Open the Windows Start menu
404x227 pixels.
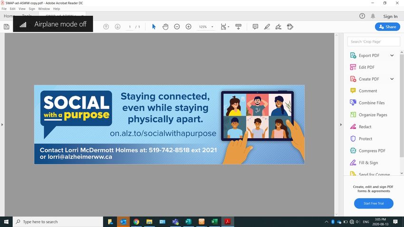[x=6, y=222]
